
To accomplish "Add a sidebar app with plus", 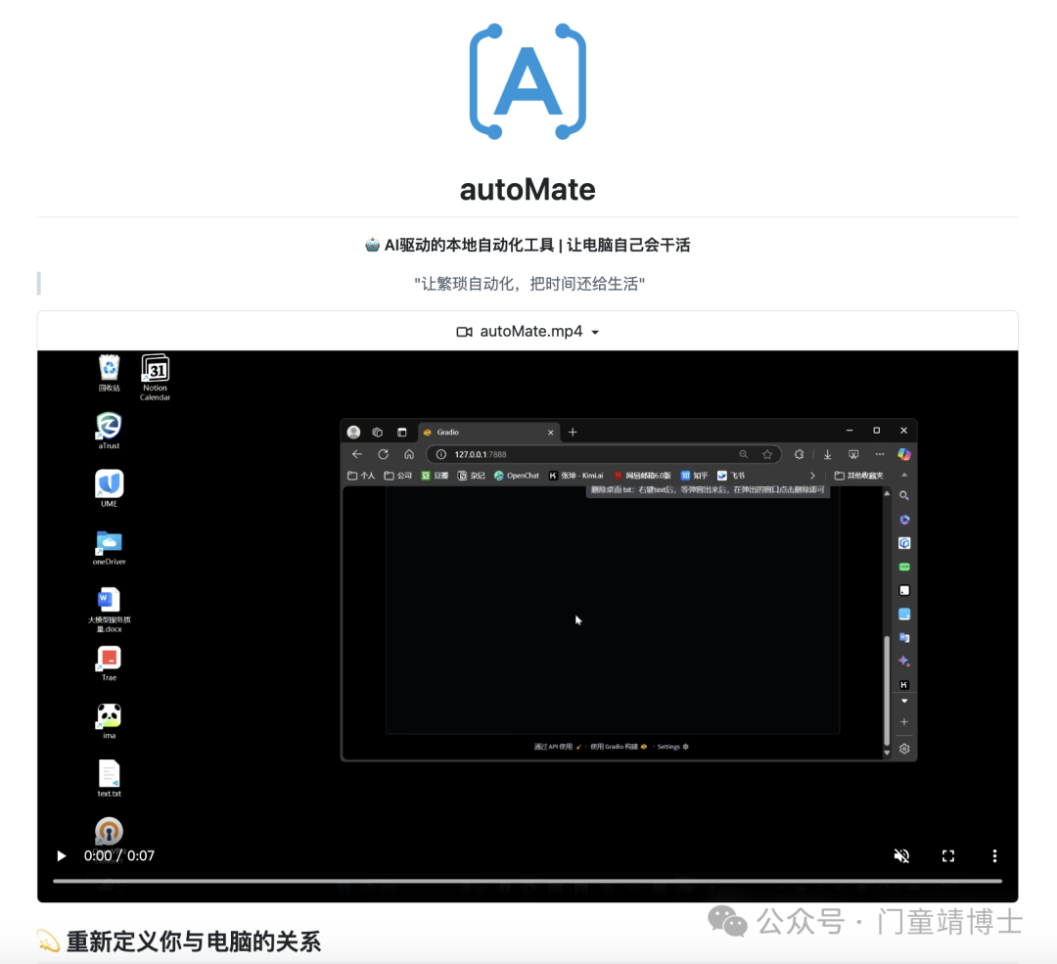I will click(904, 722).
